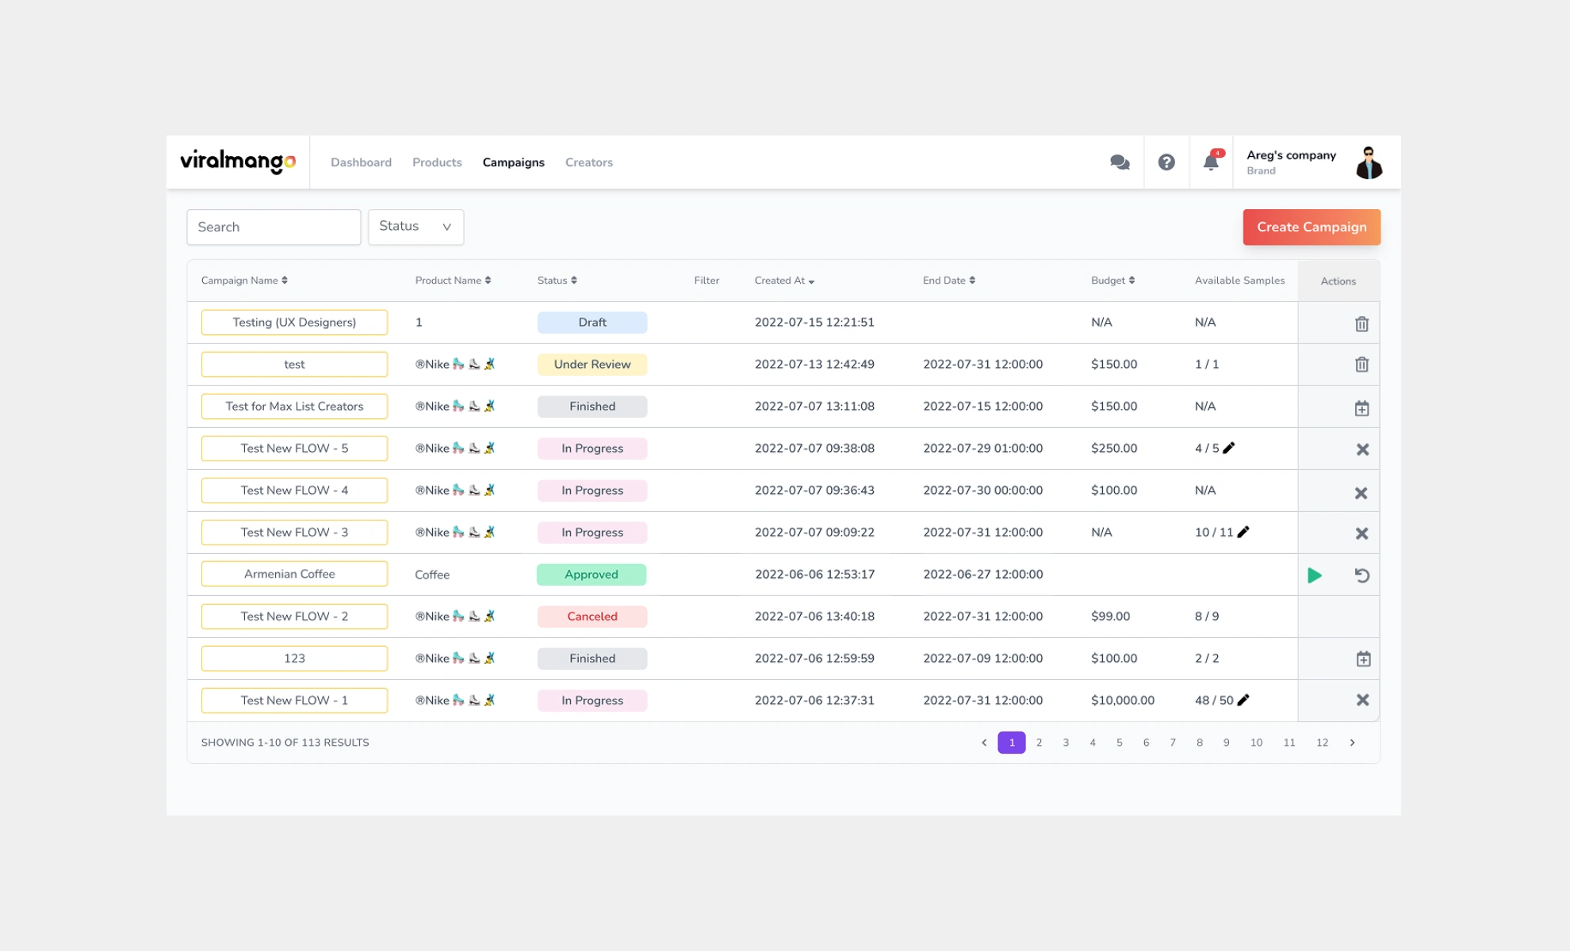
Task: Switch to the Dashboard section
Action: click(361, 162)
